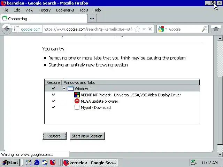Screen dimensions: 223x167
Task: Click the system tray network icon
Action: (194, 162)
